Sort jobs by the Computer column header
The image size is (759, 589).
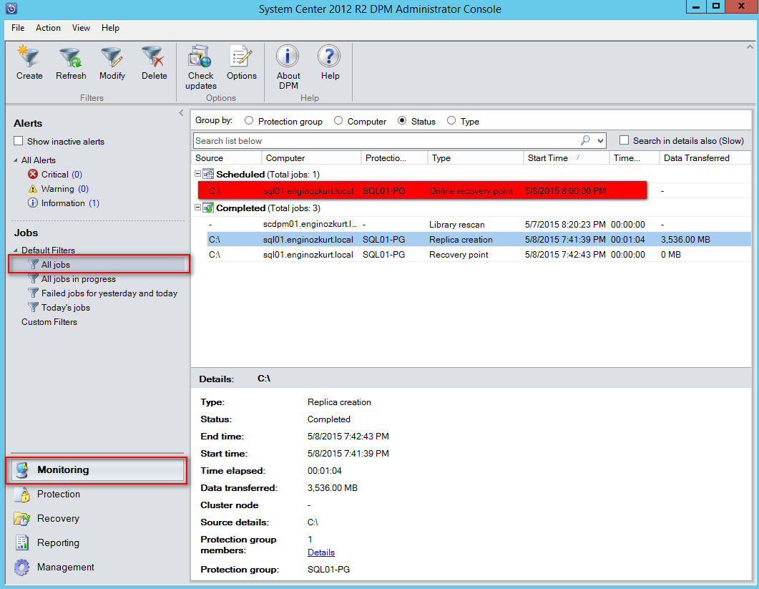[x=311, y=158]
